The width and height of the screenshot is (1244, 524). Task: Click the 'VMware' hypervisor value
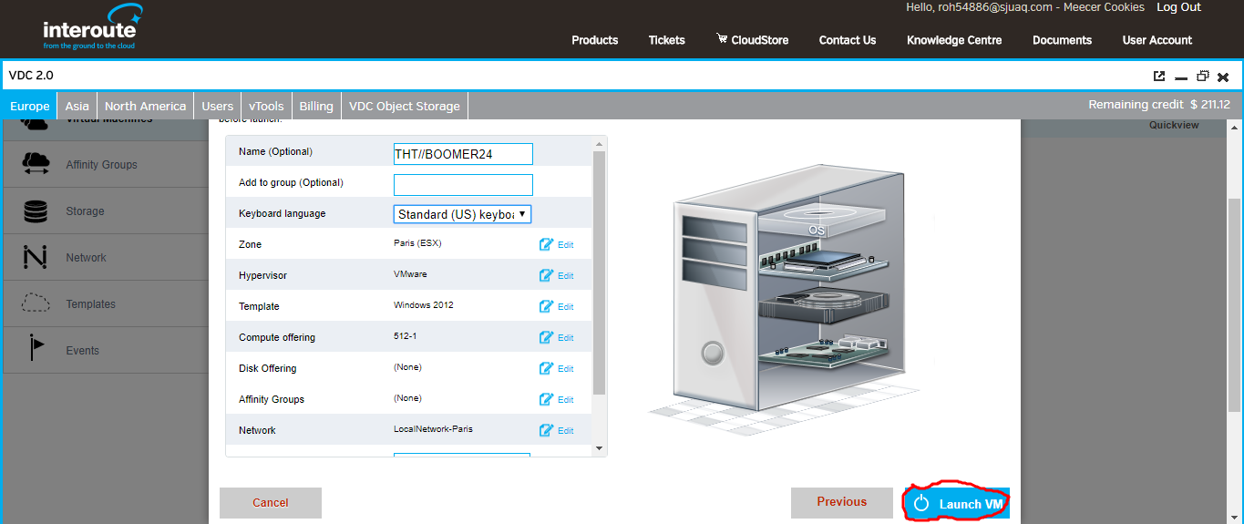click(x=410, y=274)
